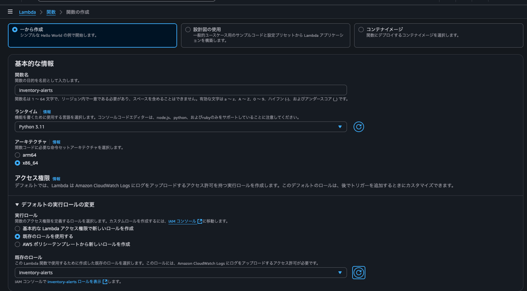Viewport: 527px width, 291px height.
Task: Click the runtime list refresh icon
Action: click(358, 127)
